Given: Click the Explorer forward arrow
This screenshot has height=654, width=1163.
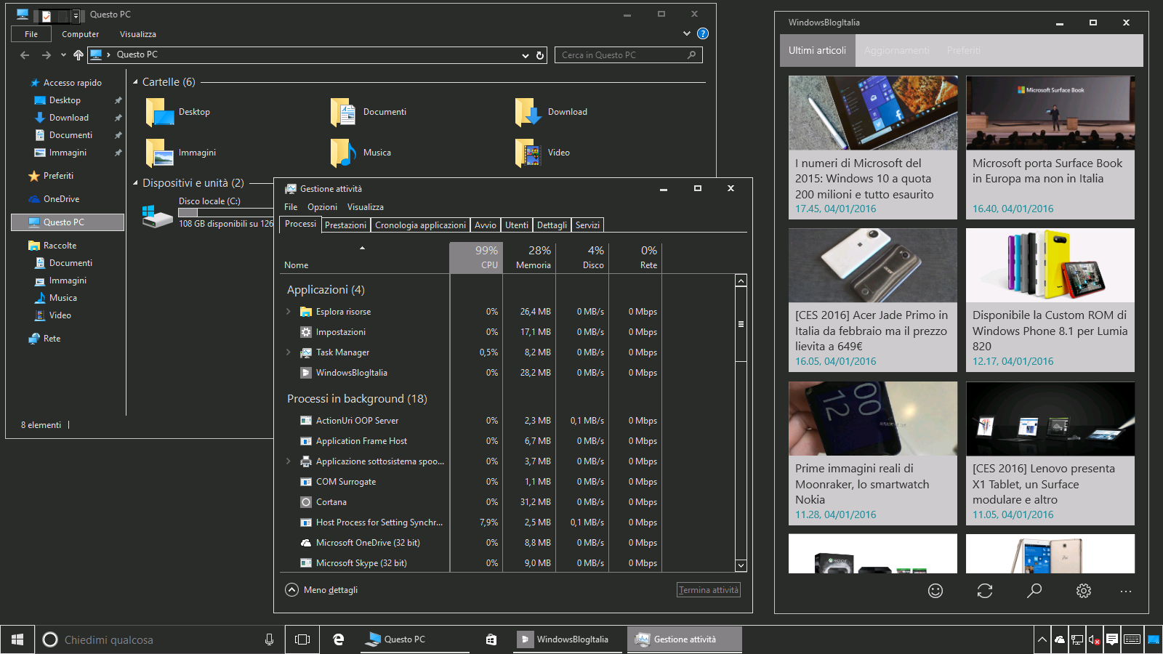Looking at the screenshot, I should pyautogui.click(x=47, y=55).
